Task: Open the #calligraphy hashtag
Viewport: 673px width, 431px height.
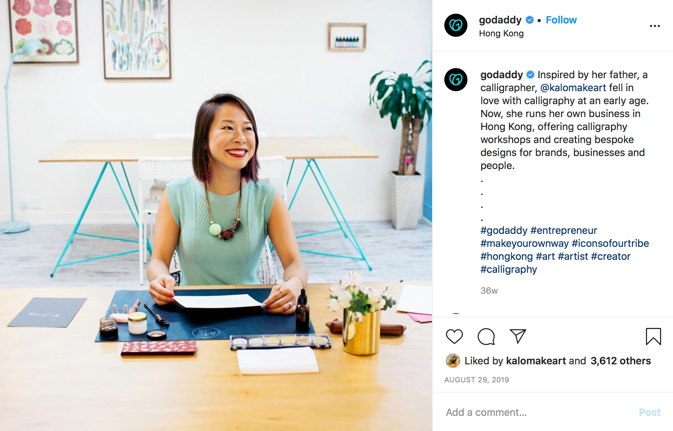Action: (x=509, y=269)
